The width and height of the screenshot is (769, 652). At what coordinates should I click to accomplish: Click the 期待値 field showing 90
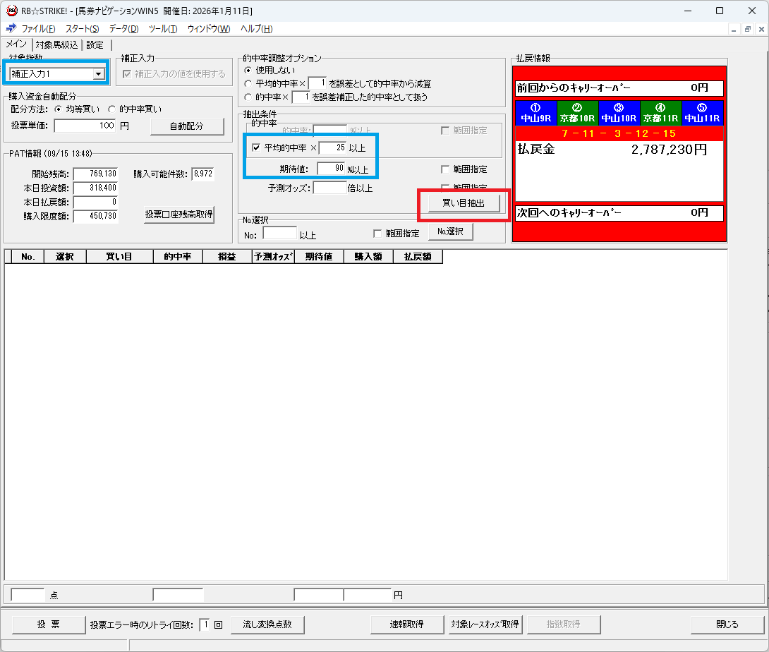click(x=331, y=169)
